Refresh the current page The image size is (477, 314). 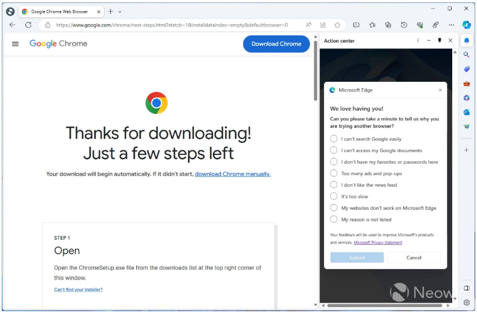coord(28,25)
